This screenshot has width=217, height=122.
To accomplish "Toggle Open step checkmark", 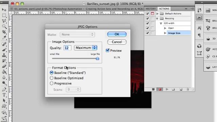I will [147, 28].
